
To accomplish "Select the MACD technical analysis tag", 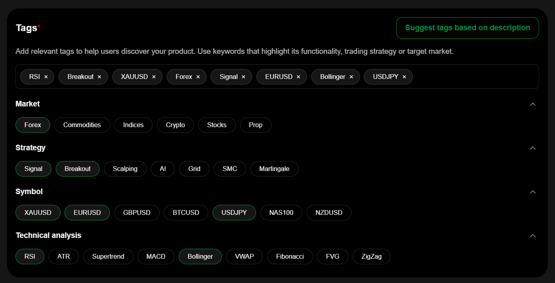I will pos(156,256).
